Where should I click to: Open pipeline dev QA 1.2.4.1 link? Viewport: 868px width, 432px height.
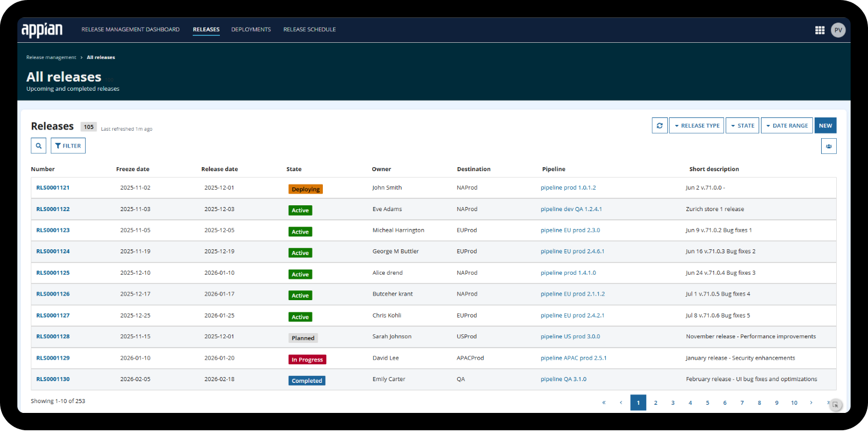(572, 209)
